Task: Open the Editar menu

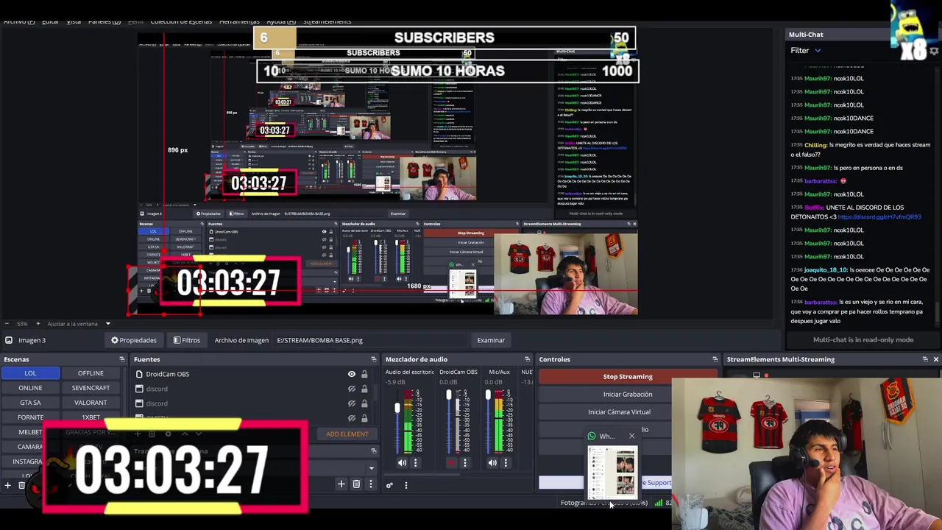Action: pos(50,21)
